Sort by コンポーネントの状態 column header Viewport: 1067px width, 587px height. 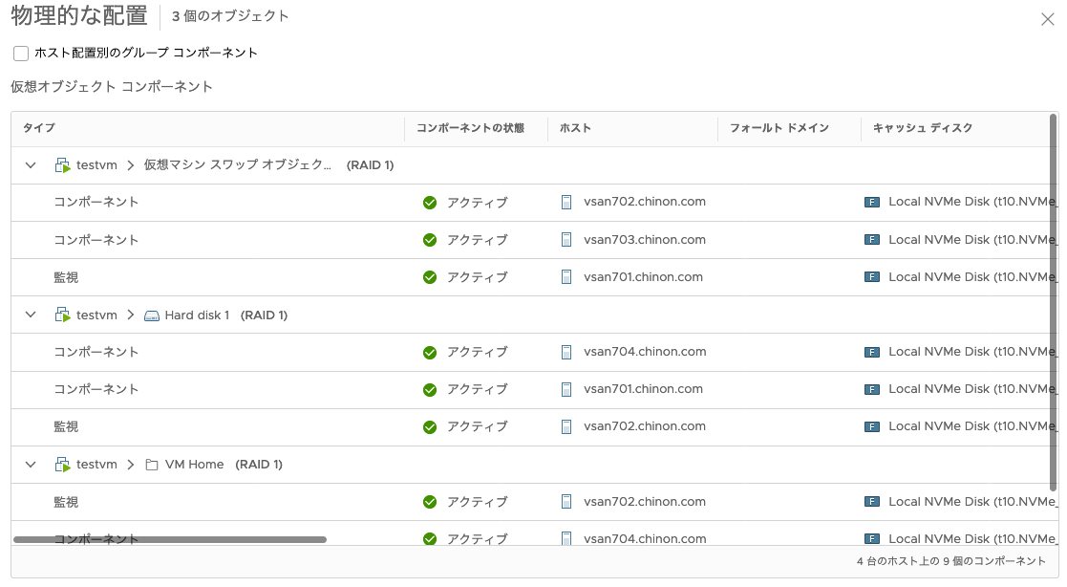click(470, 128)
